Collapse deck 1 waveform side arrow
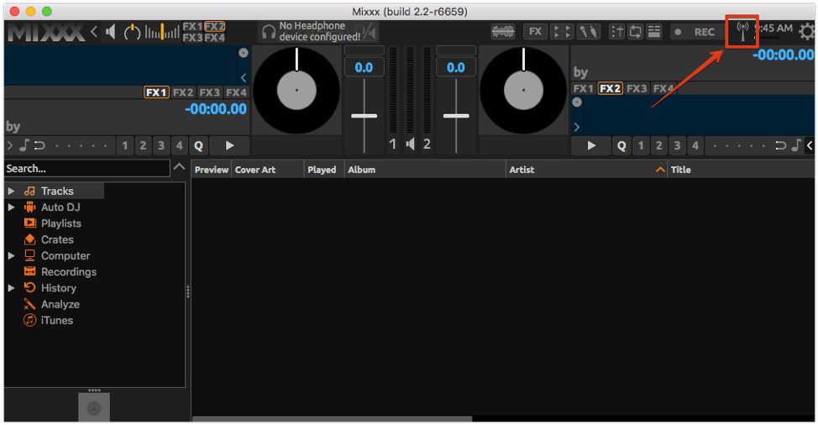This screenshot has height=425, width=818. (243, 78)
